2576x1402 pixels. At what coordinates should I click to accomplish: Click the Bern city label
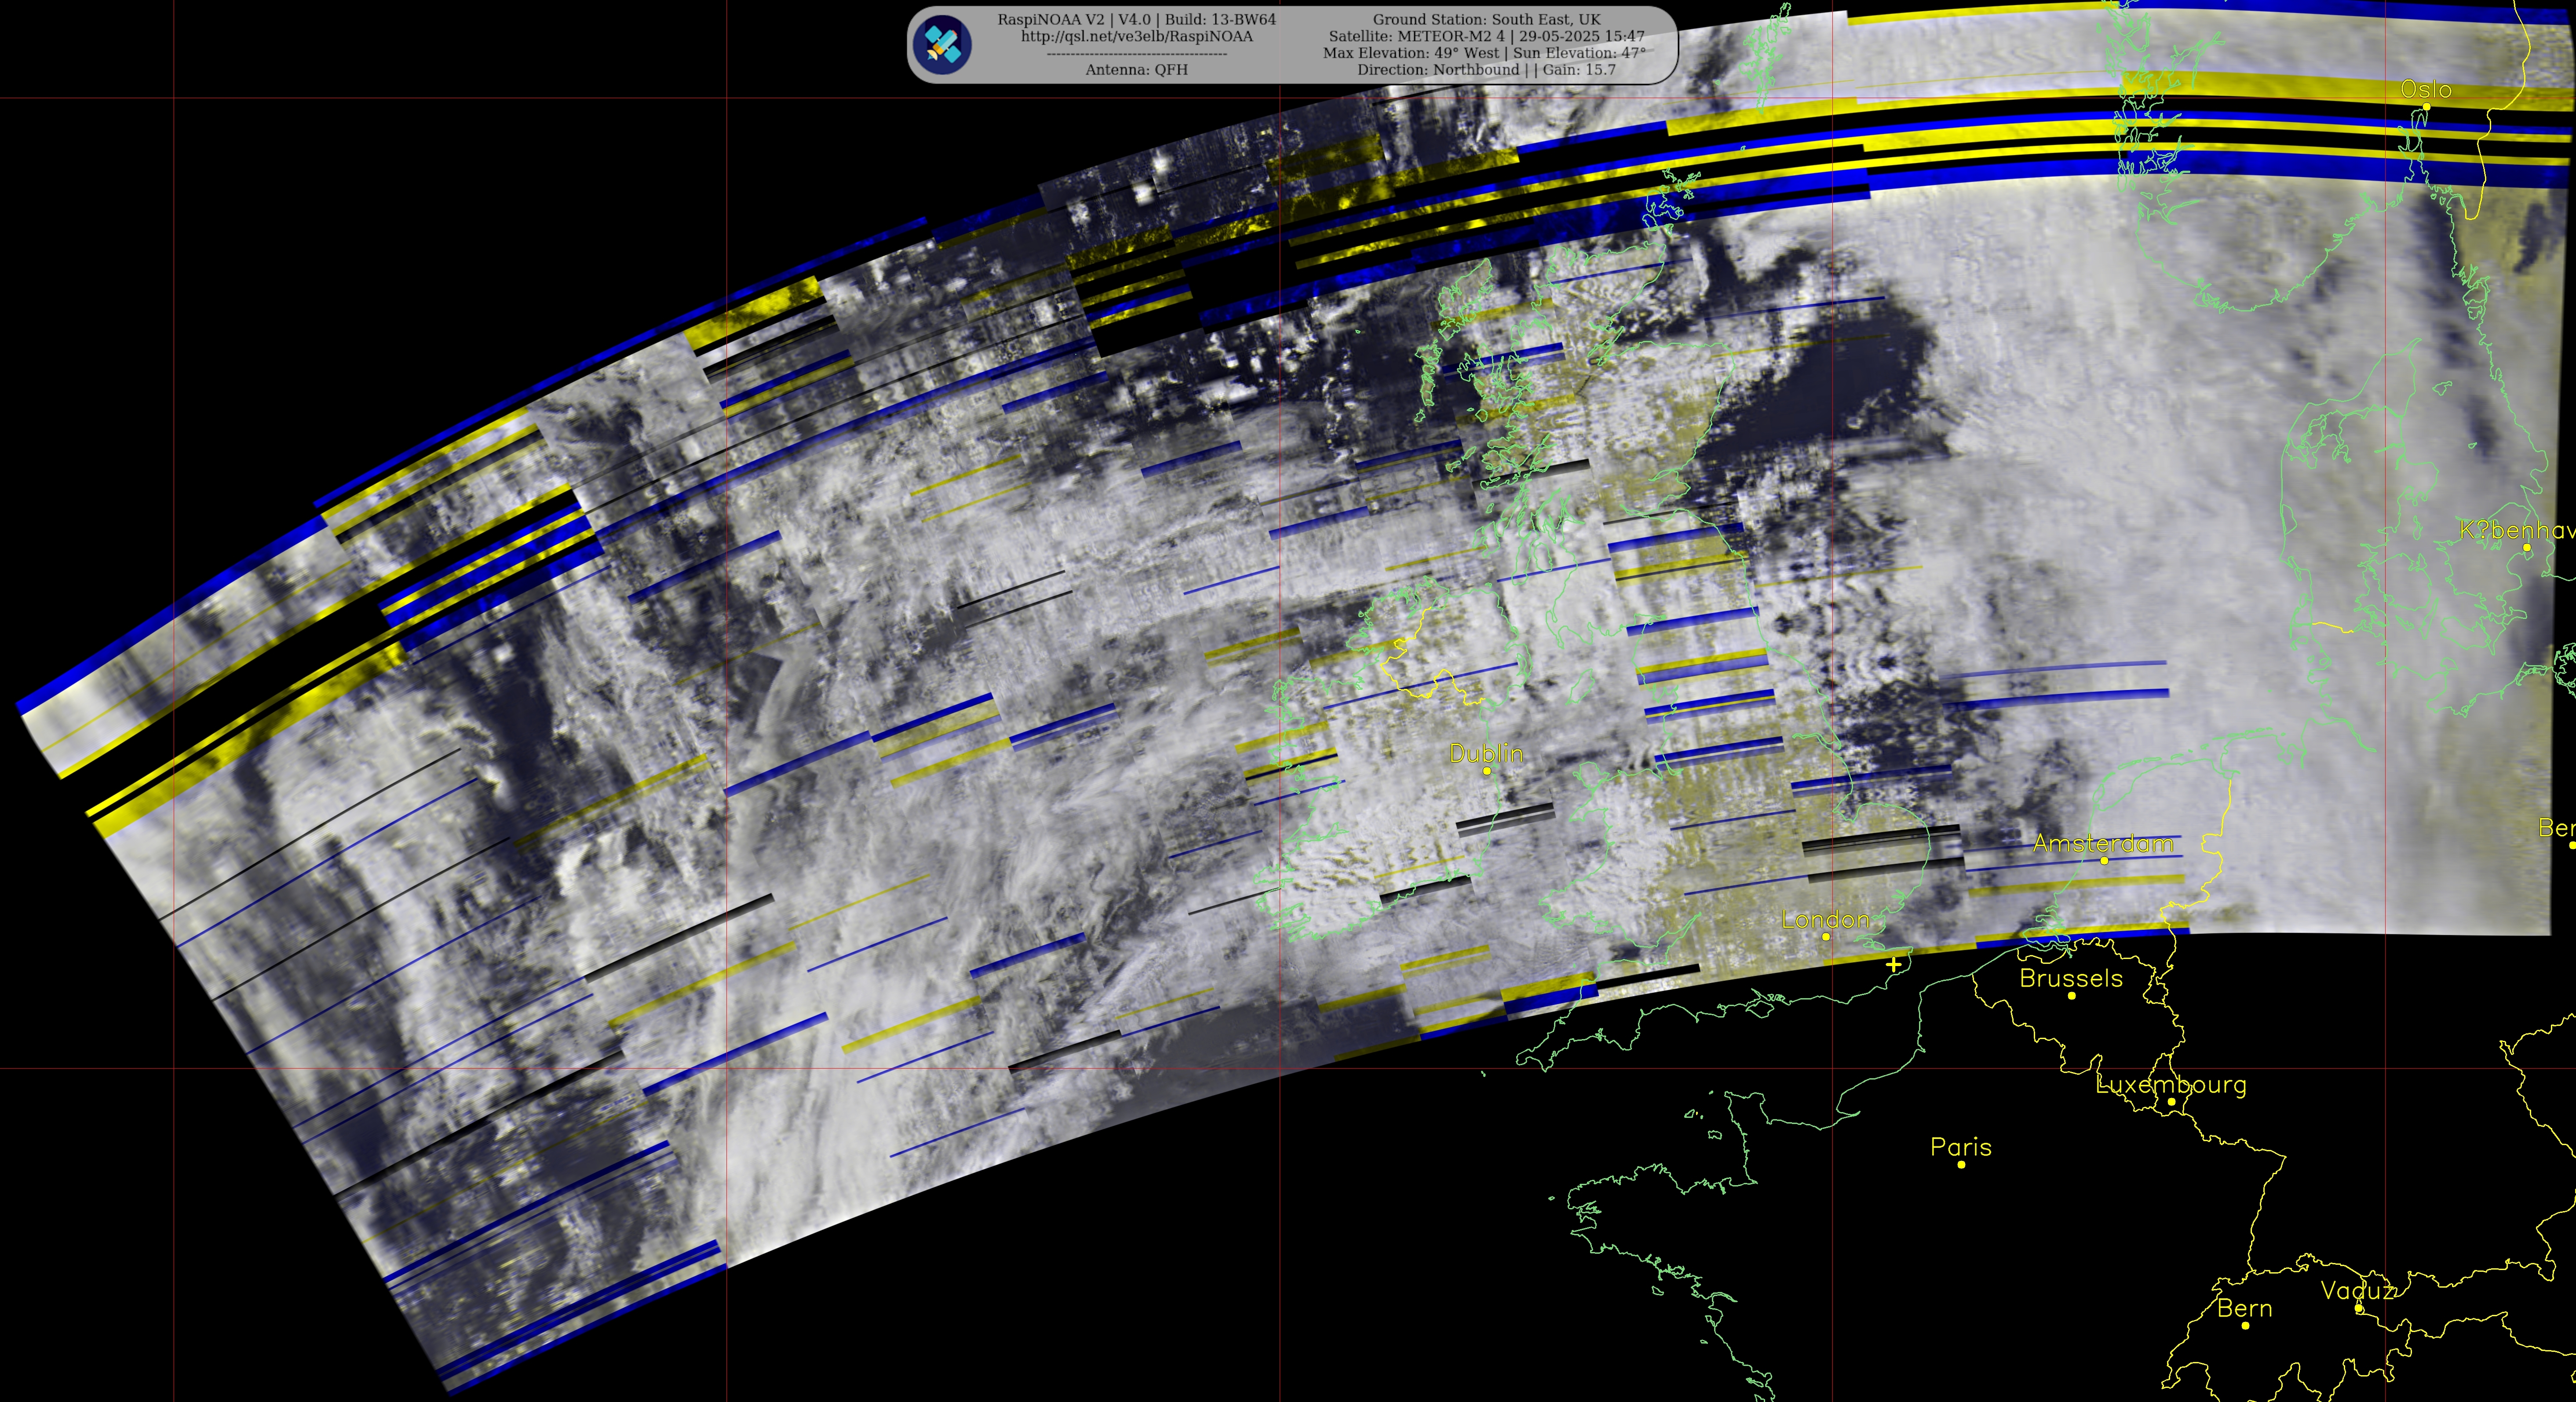coord(2244,1309)
